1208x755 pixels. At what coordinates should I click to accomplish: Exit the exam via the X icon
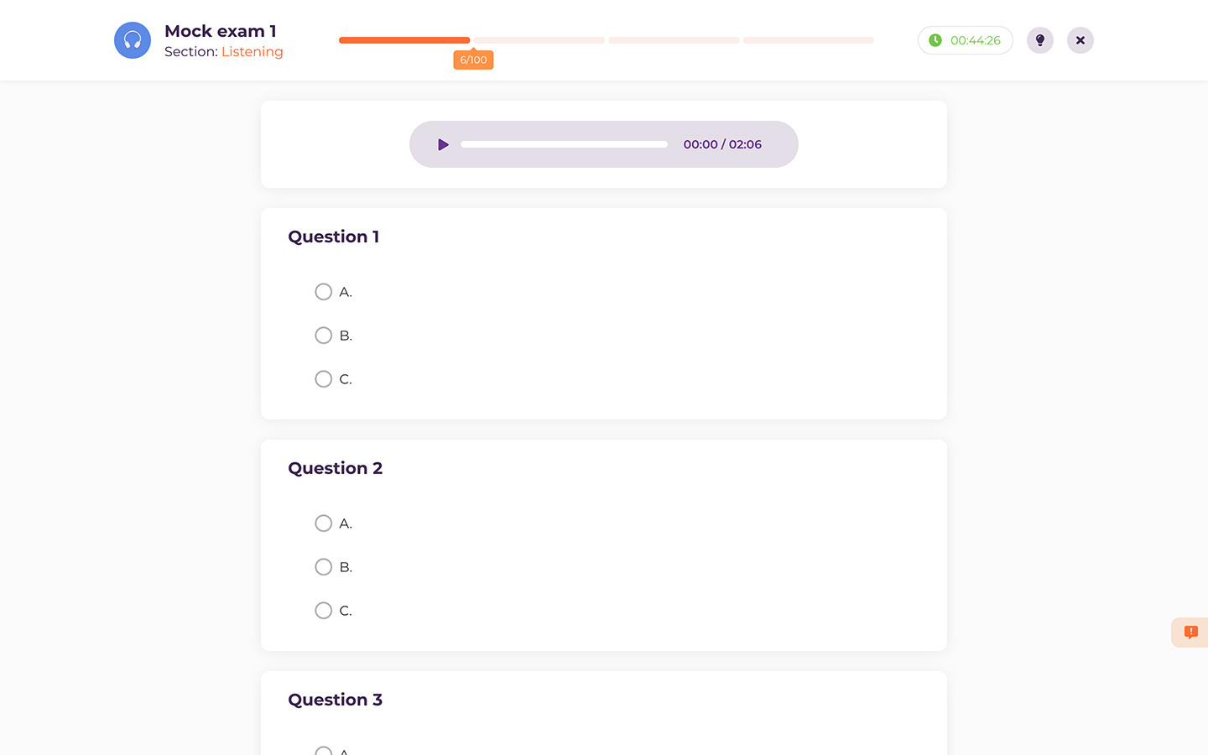point(1080,39)
